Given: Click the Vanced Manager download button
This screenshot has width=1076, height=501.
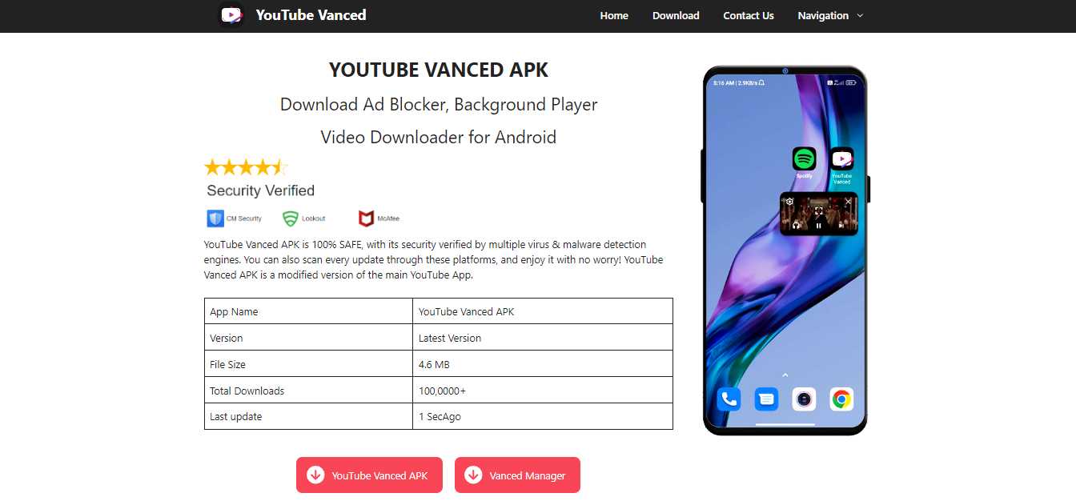Looking at the screenshot, I should [517, 475].
